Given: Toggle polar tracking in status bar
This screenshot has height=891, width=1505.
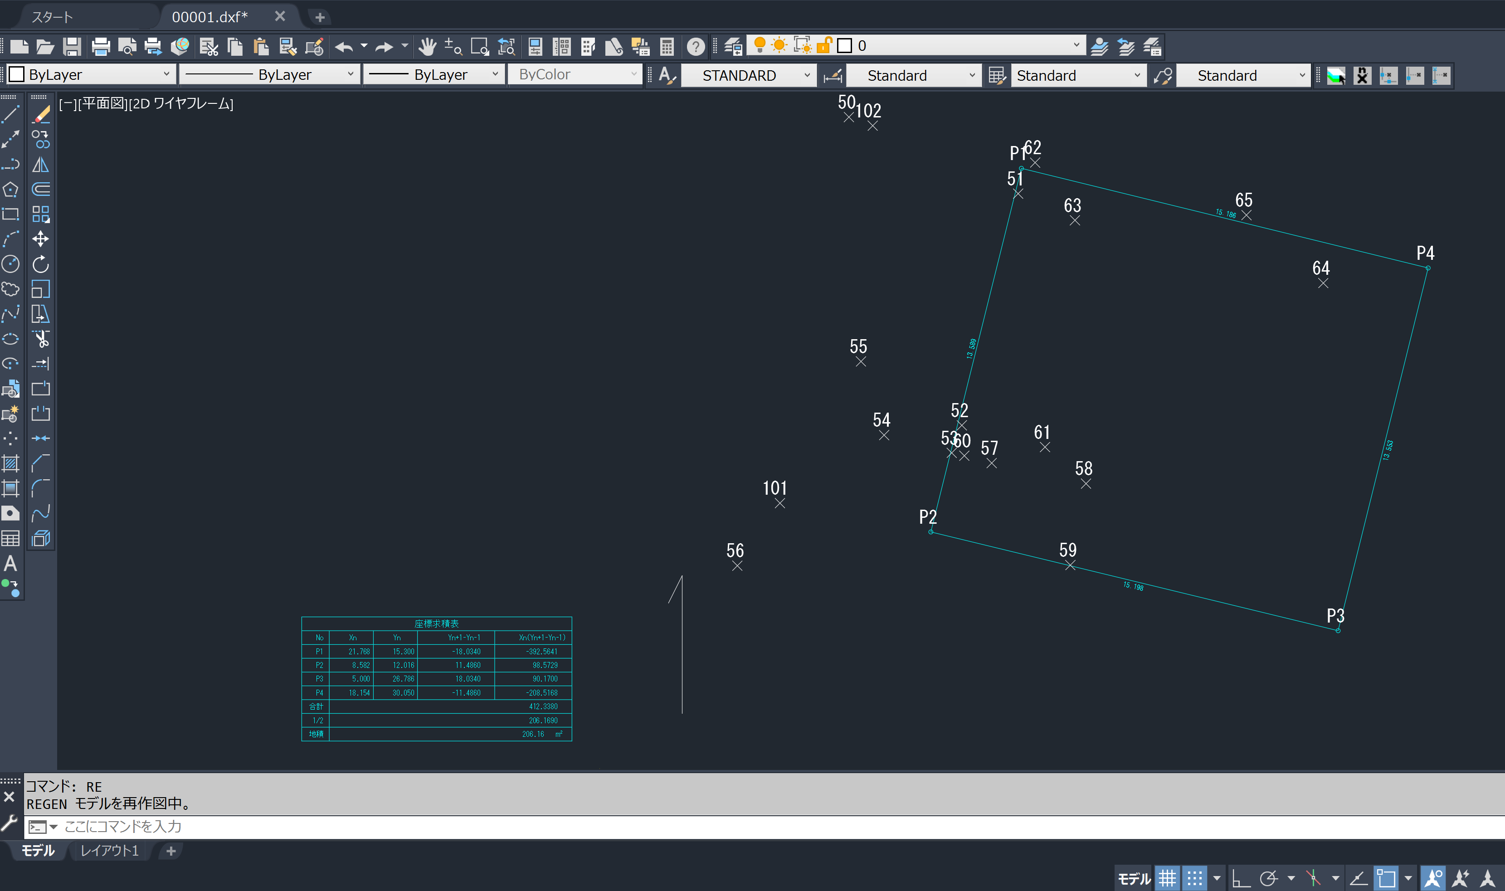Looking at the screenshot, I should pyautogui.click(x=1269, y=878).
